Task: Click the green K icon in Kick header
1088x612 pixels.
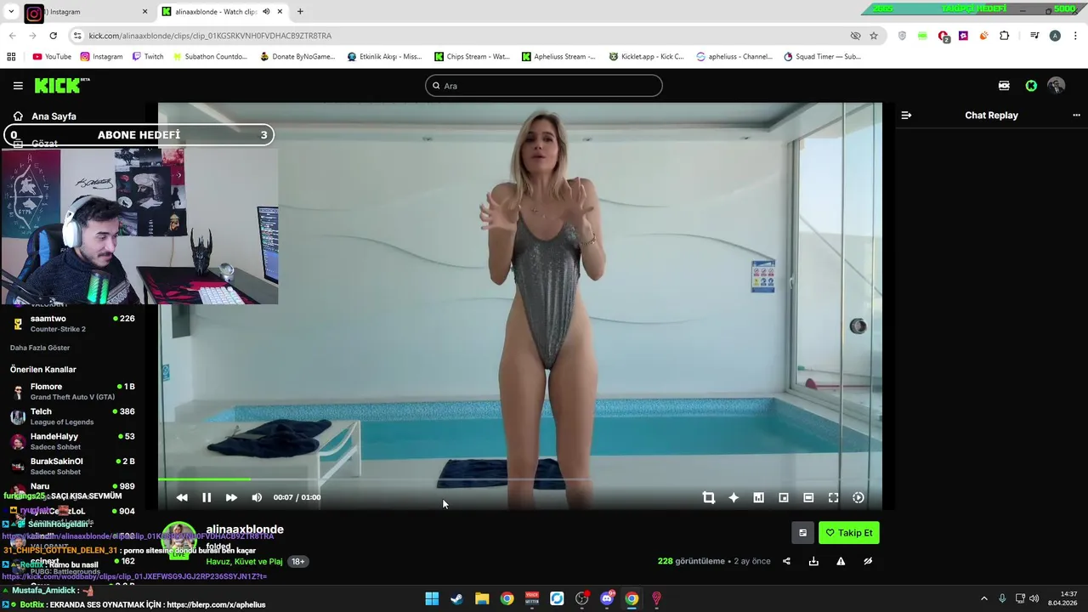Action: (1031, 86)
